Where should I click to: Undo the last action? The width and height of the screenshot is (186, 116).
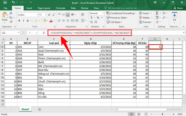pyautogui.click(x=13, y=2)
